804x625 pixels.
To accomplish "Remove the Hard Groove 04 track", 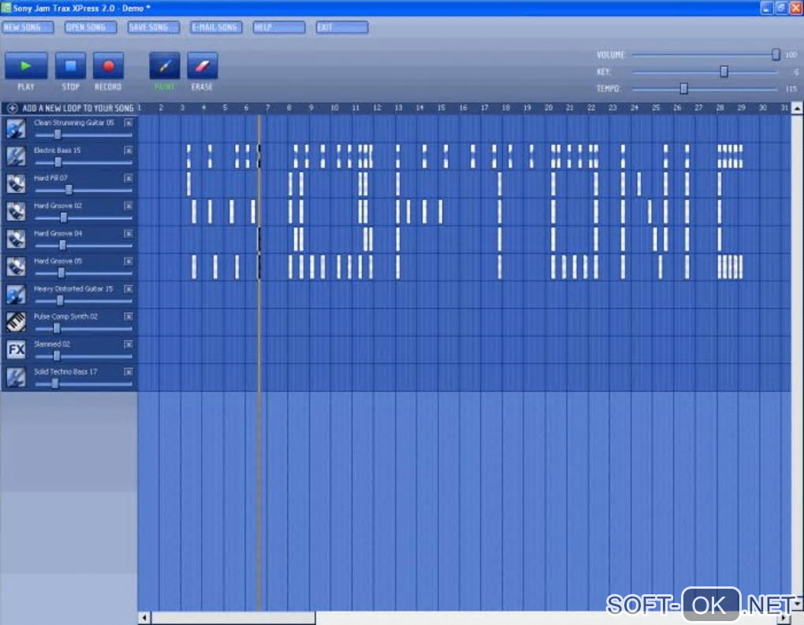I will point(128,234).
